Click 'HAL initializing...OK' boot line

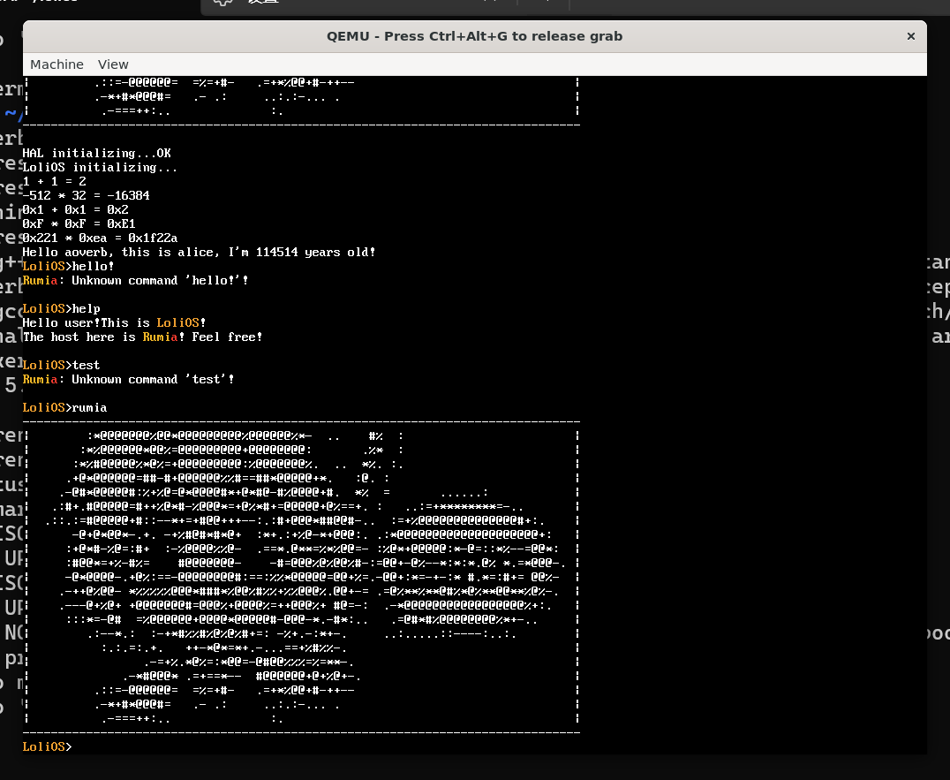click(x=97, y=154)
